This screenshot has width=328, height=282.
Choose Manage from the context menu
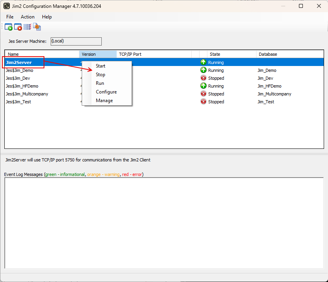click(x=107, y=101)
